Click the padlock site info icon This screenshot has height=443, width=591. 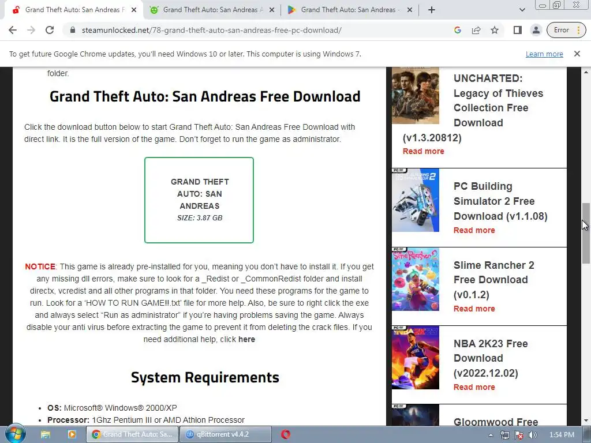tap(73, 30)
